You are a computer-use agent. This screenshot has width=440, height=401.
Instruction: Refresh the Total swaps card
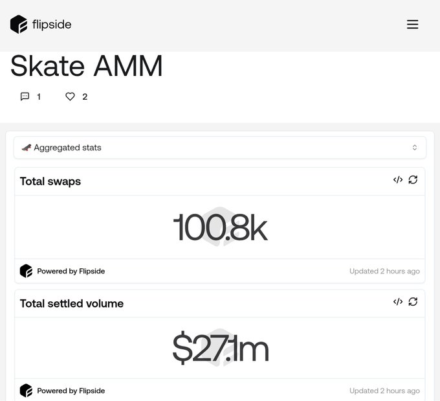(x=413, y=179)
